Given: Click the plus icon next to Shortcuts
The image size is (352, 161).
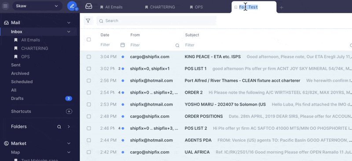Looking at the screenshot, I should tap(69, 111).
